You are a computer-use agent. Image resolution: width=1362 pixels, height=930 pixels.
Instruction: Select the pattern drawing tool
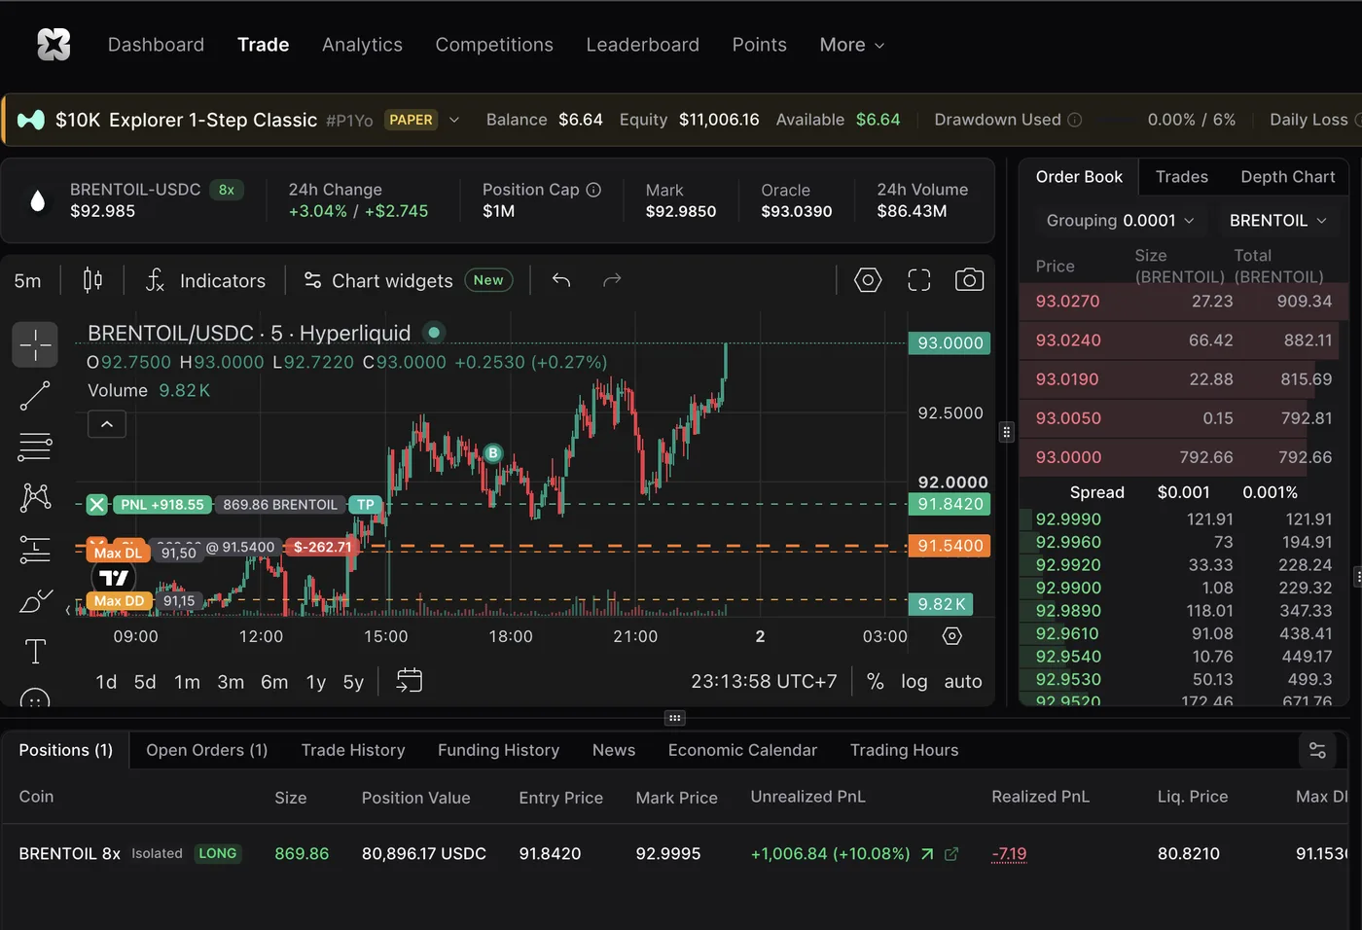point(35,498)
